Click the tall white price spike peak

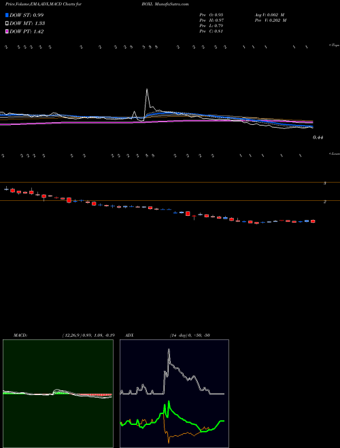[x=147, y=90]
